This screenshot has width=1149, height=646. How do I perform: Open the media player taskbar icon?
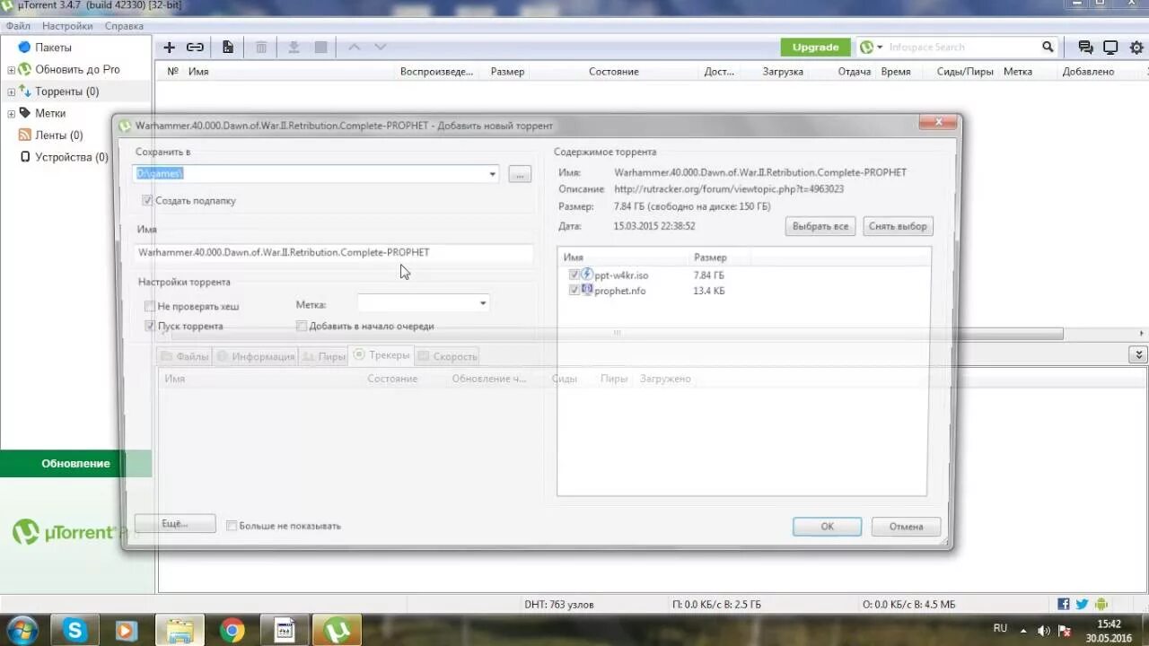(127, 631)
